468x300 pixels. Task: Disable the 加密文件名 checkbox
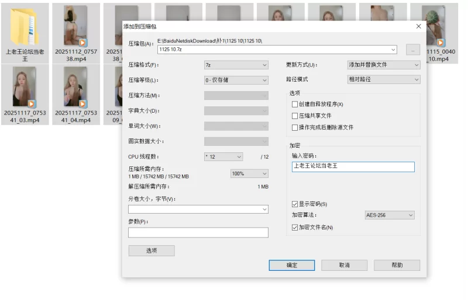point(295,227)
